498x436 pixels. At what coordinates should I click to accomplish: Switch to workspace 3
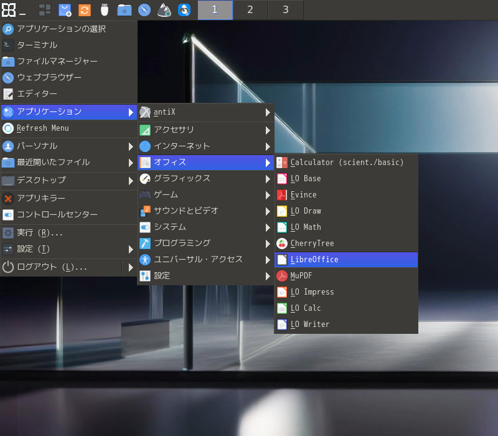286,10
